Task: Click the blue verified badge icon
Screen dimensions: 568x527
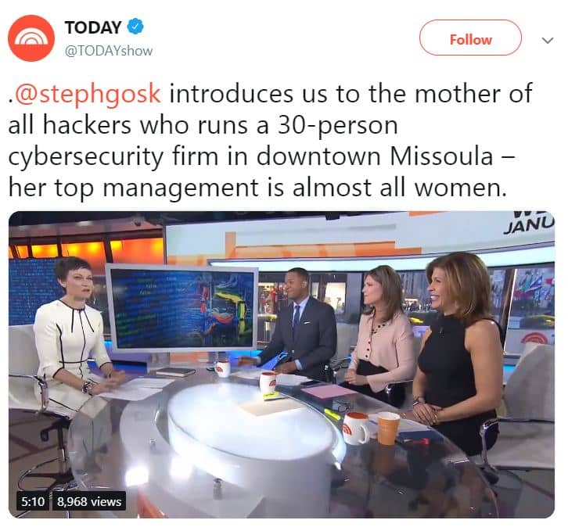Action: pyautogui.click(x=135, y=27)
